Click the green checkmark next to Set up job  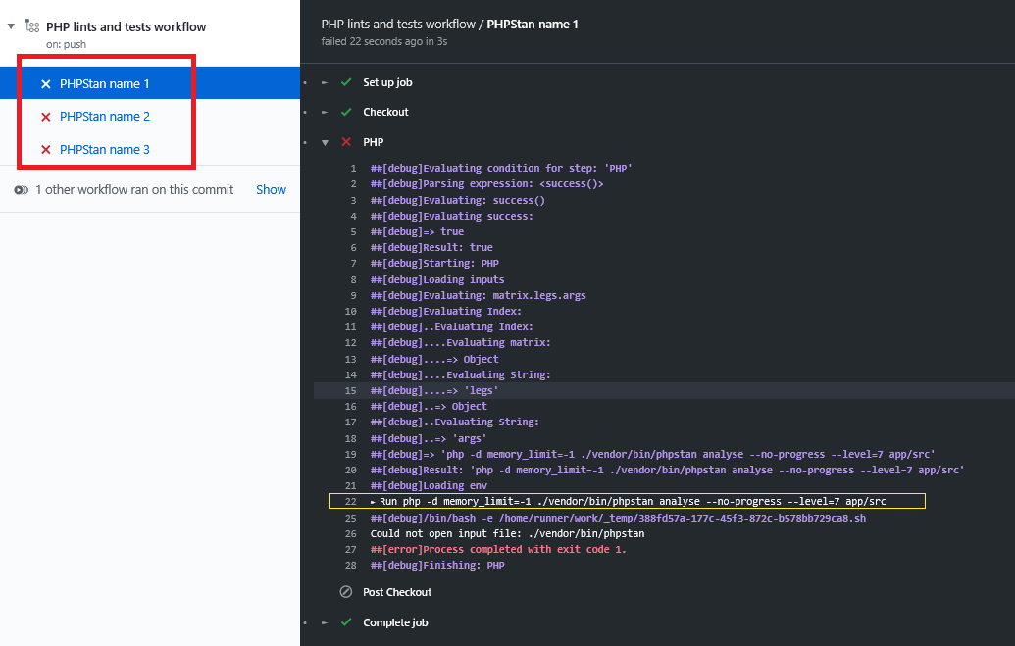point(345,84)
